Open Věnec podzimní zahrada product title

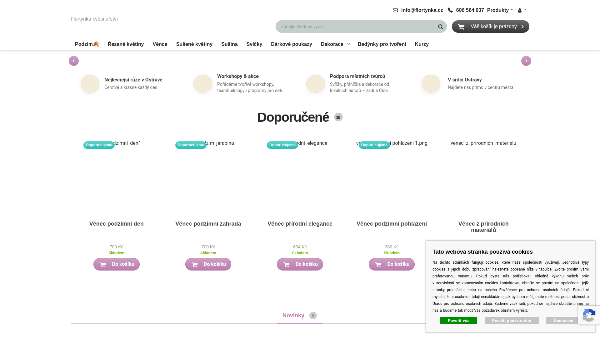click(x=208, y=224)
